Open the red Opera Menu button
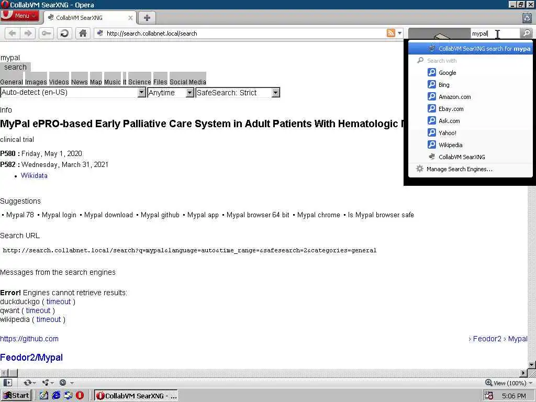536x402 pixels. (x=19, y=16)
